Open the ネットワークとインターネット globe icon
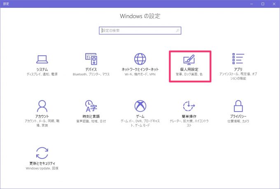The image size is (280, 189). [140, 59]
